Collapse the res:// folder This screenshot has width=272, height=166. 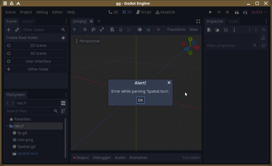point(7,126)
